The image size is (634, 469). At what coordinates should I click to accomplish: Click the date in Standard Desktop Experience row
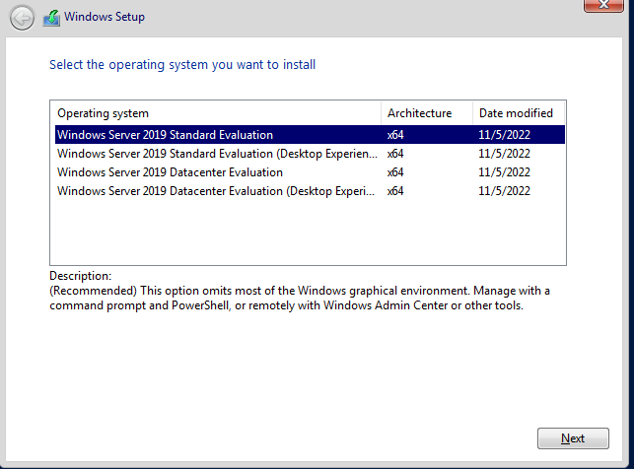pyautogui.click(x=505, y=154)
